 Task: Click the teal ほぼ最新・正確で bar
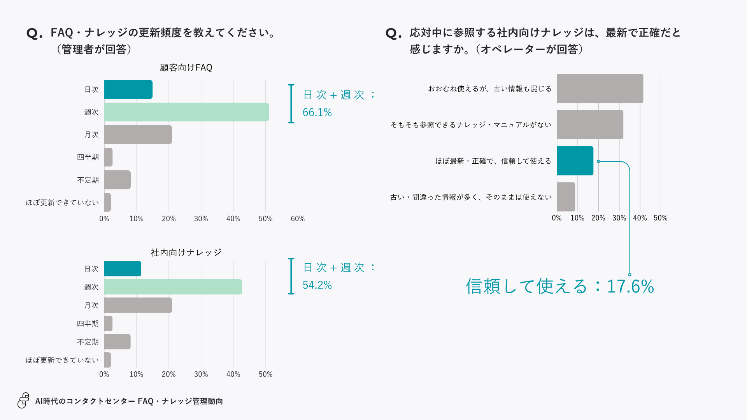click(575, 161)
